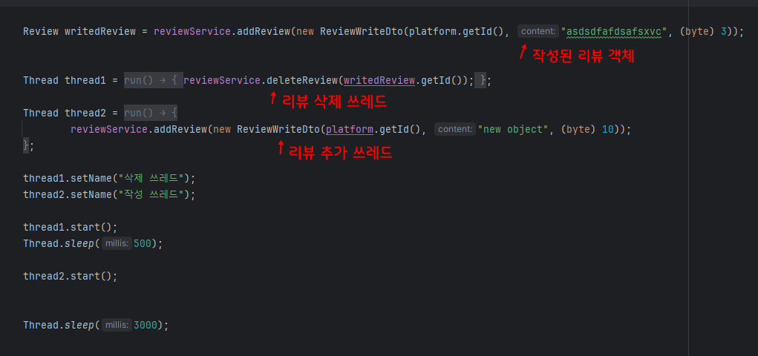Click the writedReview variable in deleteReview call
The image size is (758, 356).
point(379,81)
